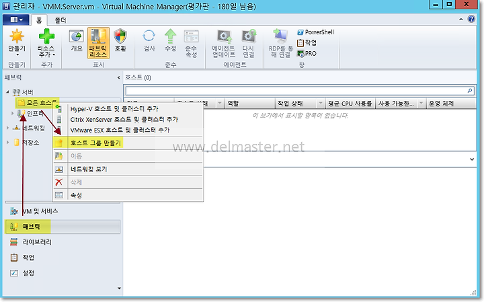Expand the details pane chevron
Image resolution: width=484 pixels, height=302 pixels.
pyautogui.click(x=472, y=159)
